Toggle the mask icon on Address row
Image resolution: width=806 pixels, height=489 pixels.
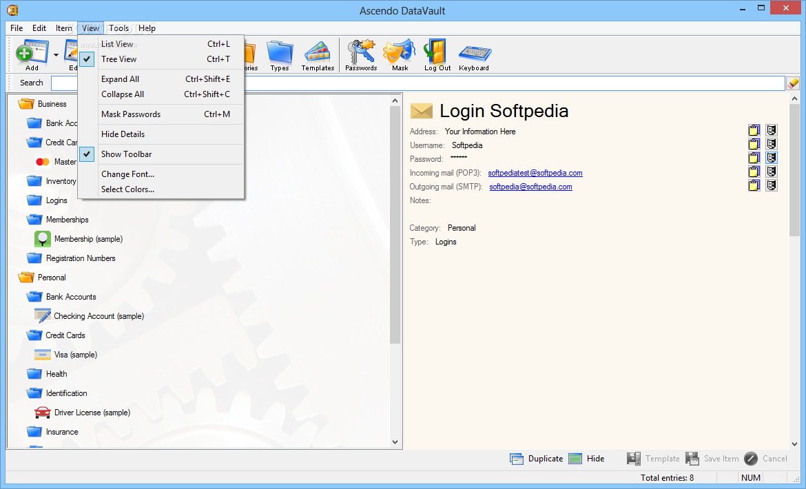point(771,130)
